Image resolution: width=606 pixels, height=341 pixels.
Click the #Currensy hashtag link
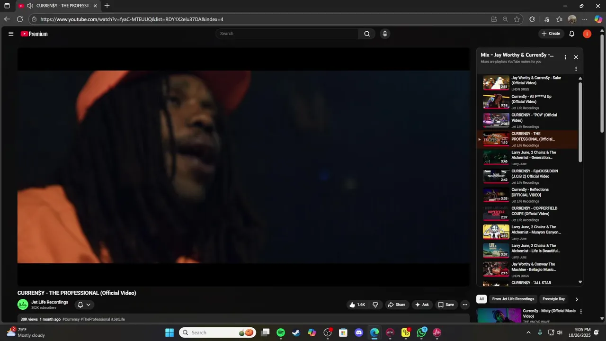(71, 319)
